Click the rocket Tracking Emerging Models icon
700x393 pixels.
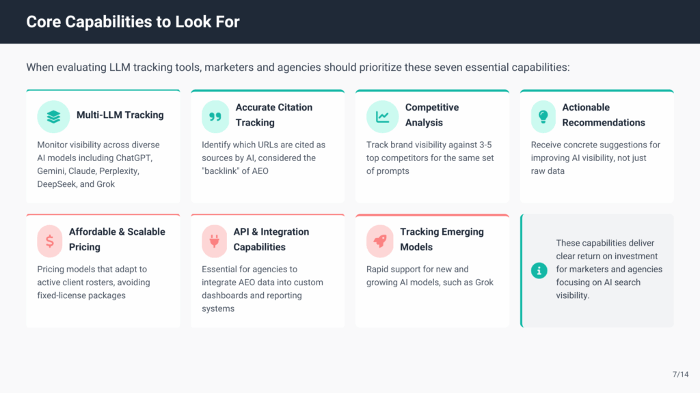(x=380, y=241)
